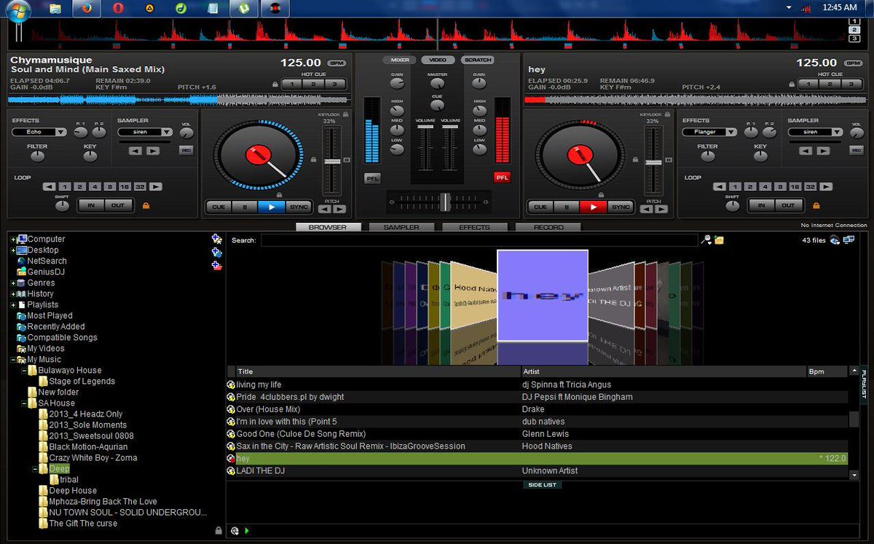Collapse the My Music tree node
Viewport: 874px width, 544px height.
(14, 359)
